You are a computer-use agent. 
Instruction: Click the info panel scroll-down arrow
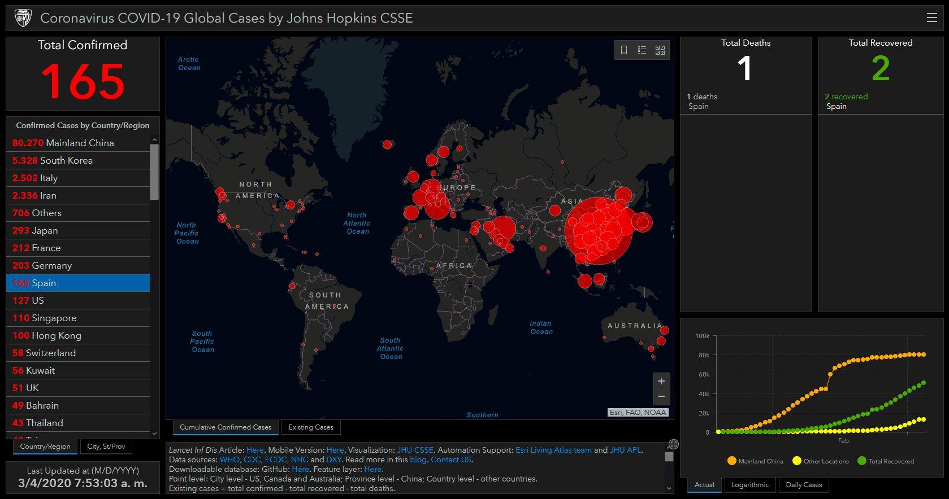click(669, 488)
